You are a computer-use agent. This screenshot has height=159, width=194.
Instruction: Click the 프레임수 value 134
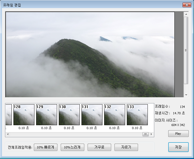pyautogui.click(x=182, y=107)
